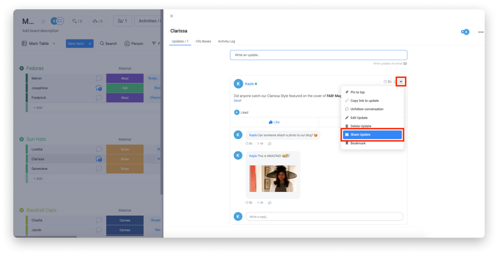Click Loretta's Straw material cell
This screenshot has height=255, width=498.
pos(125,149)
